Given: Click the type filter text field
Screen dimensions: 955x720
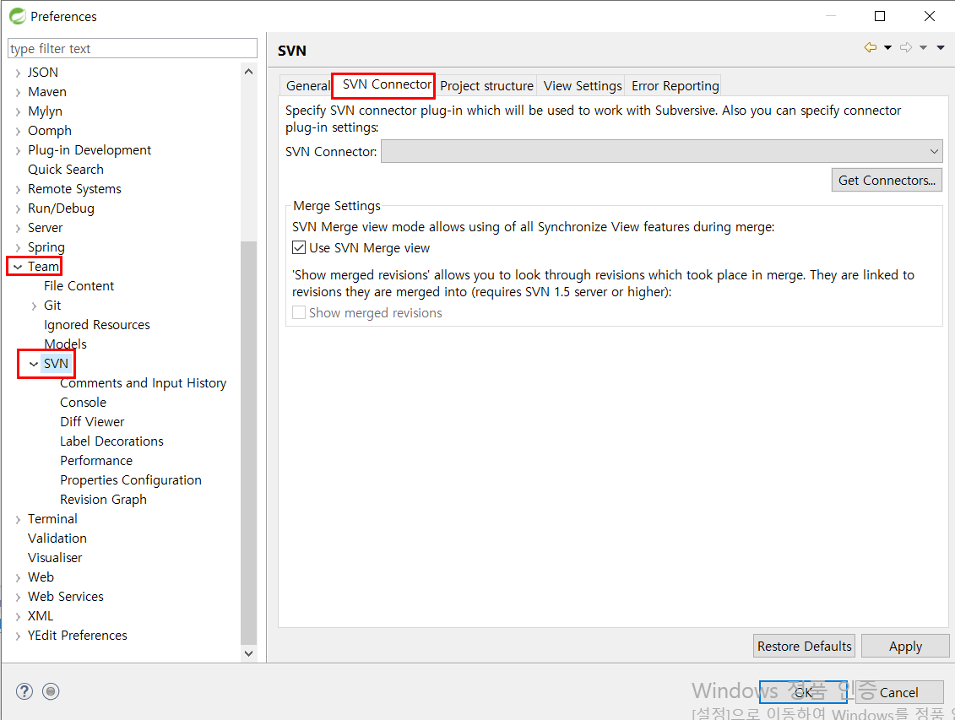Looking at the screenshot, I should coord(133,49).
